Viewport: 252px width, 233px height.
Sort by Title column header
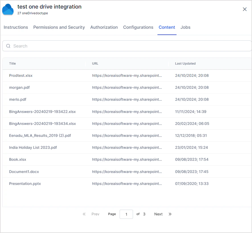pyautogui.click(x=12, y=63)
